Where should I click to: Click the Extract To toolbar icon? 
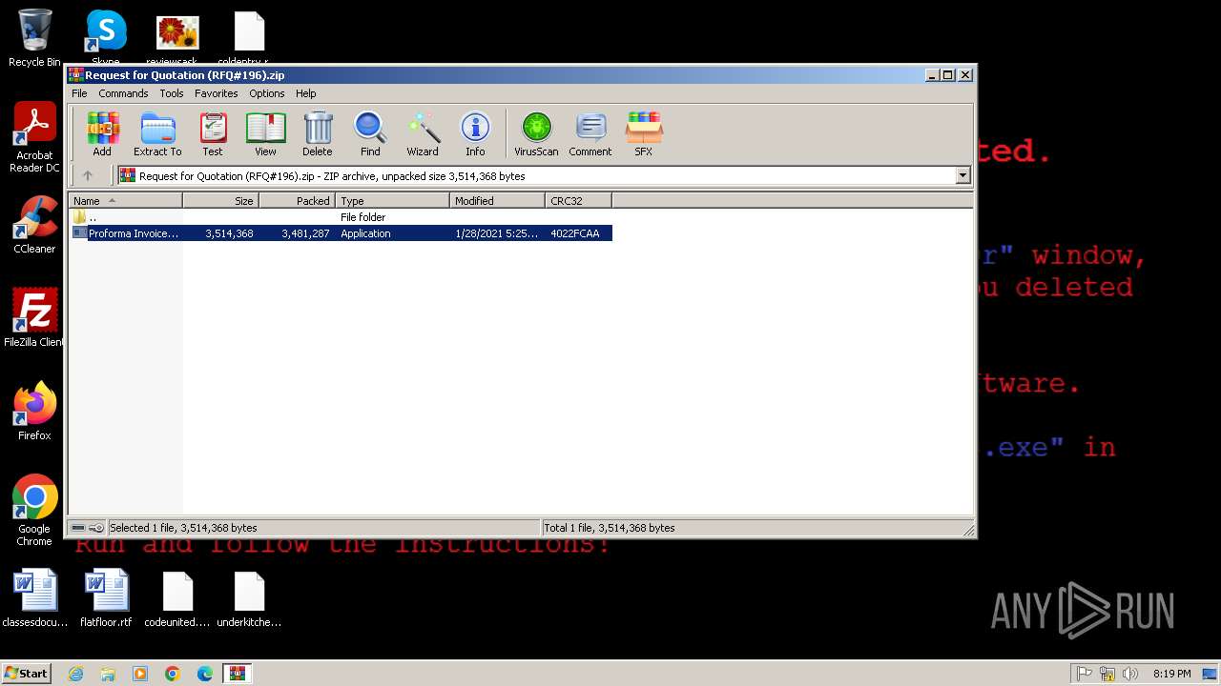(157, 133)
